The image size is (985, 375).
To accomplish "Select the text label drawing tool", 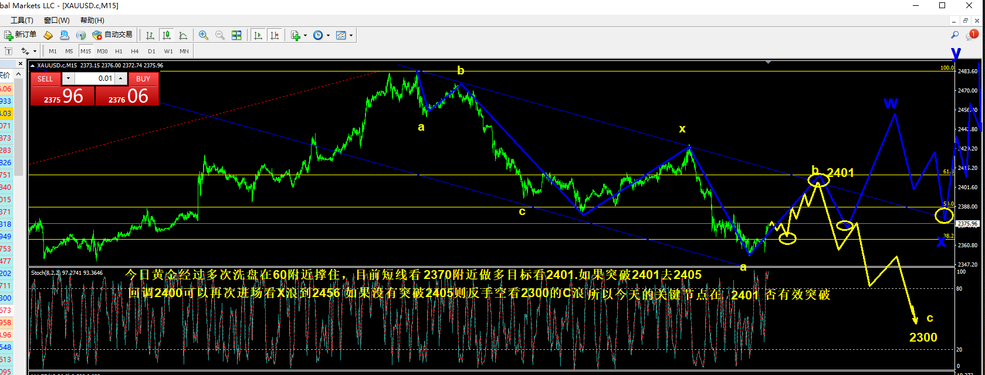I will click(9, 51).
